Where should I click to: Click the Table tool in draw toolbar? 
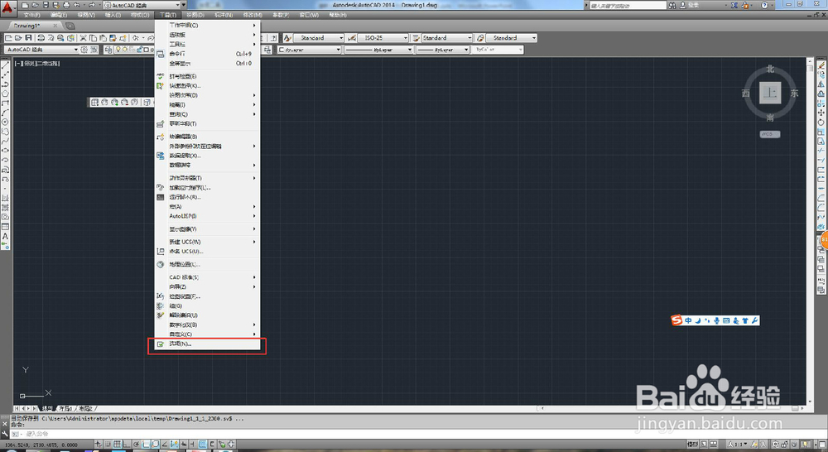pos(5,227)
